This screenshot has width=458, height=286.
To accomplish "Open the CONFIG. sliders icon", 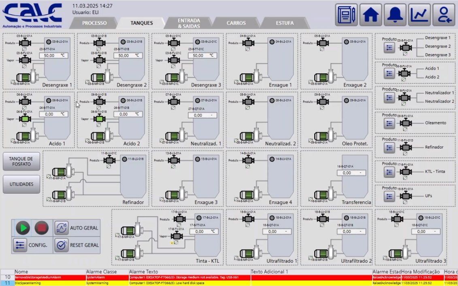I will 19,245.
